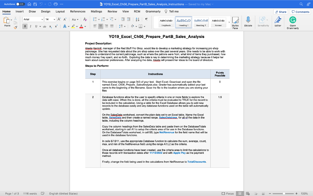Image resolution: width=313 pixels, height=196 pixels.
Task: Open the Home icon in title bar
Action: 29,4
